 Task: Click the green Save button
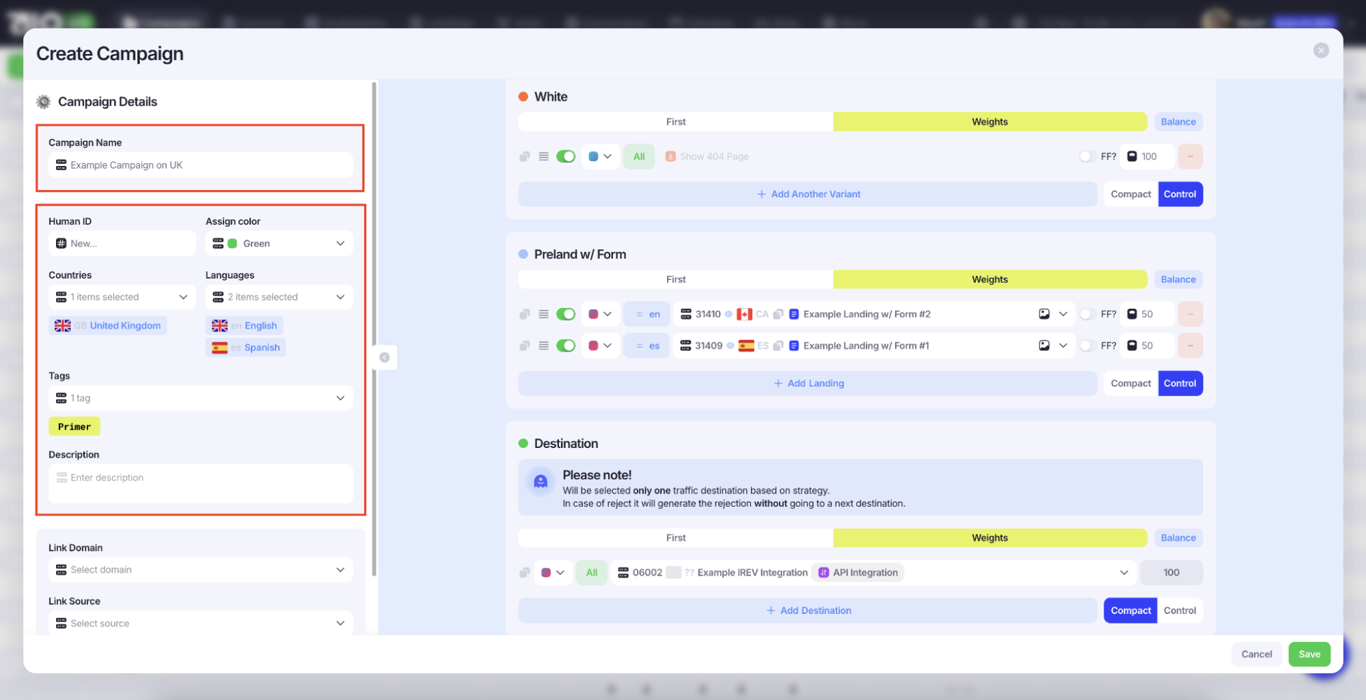[1309, 654]
